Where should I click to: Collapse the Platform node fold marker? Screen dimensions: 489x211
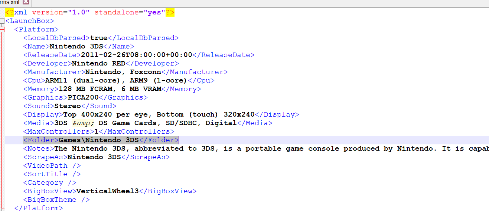[x=2, y=29]
